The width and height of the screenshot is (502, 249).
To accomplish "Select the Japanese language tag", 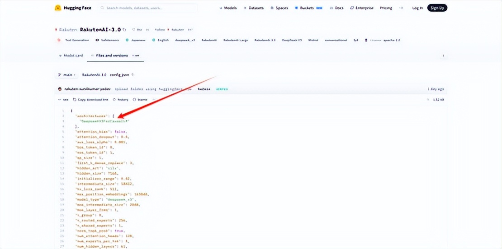I will tap(136, 40).
